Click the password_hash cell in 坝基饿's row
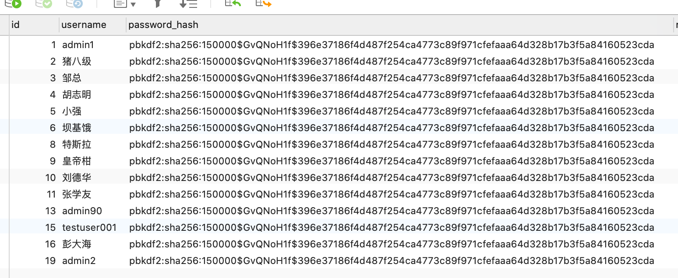 400,128
